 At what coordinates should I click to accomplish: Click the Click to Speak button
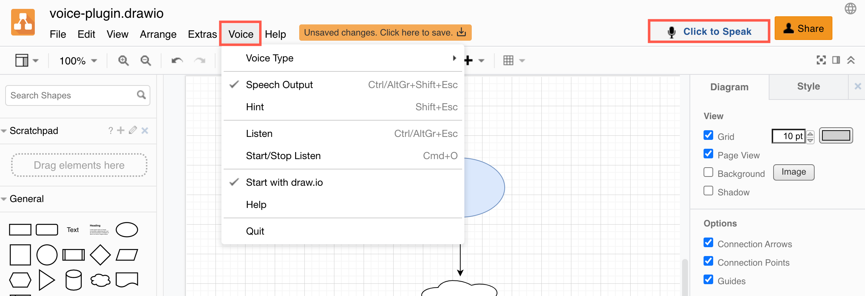pos(709,31)
